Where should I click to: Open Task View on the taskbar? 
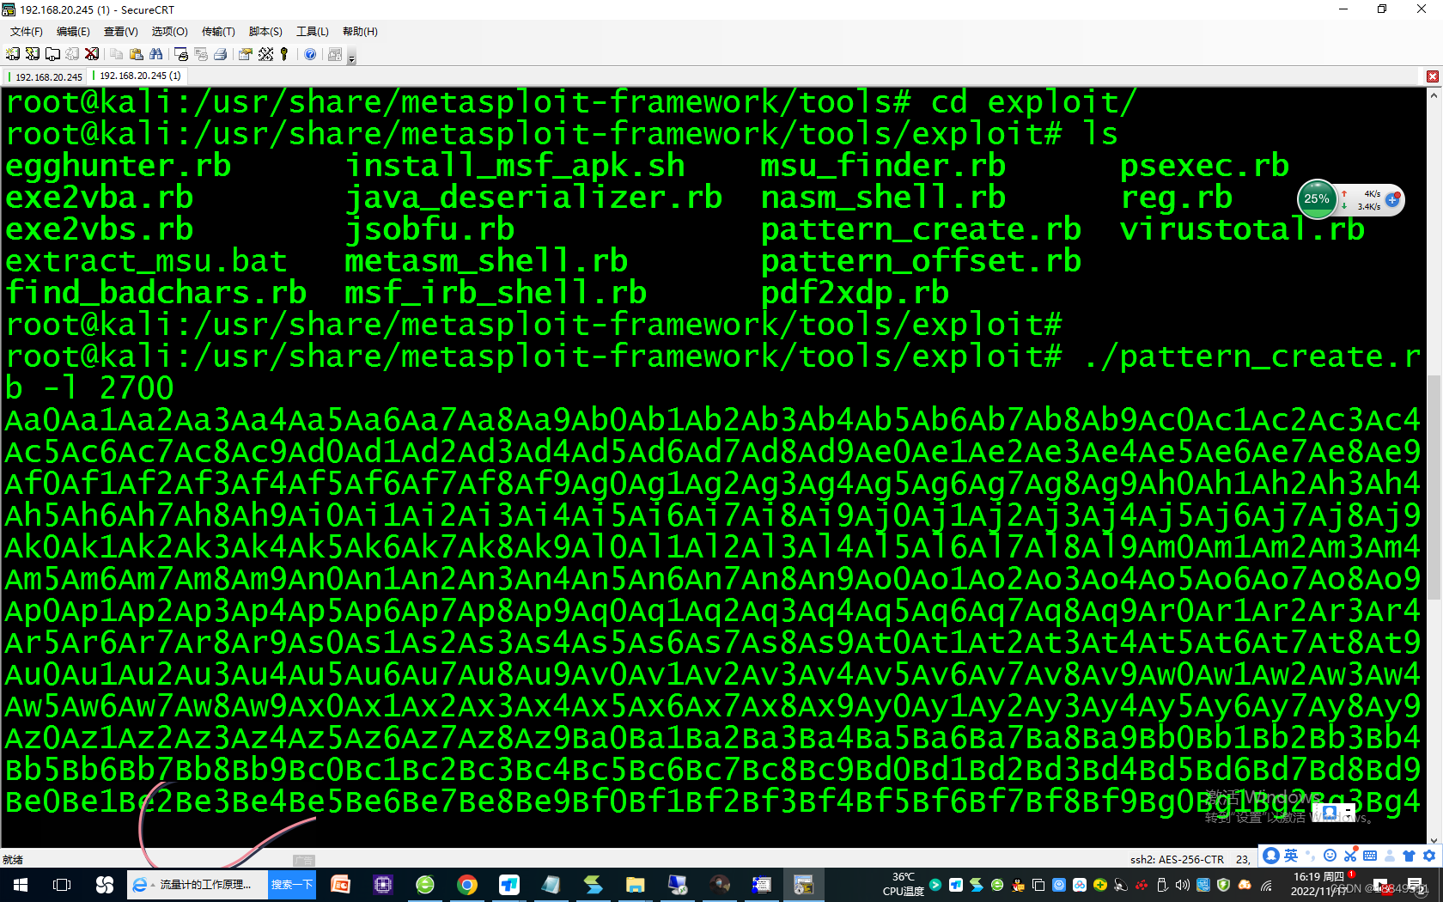pos(62,885)
